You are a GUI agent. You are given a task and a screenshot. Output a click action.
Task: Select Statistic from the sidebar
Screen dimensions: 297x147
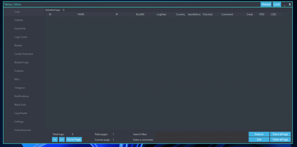point(19,20)
